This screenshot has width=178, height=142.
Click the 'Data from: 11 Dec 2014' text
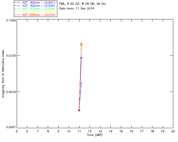(x=77, y=9)
